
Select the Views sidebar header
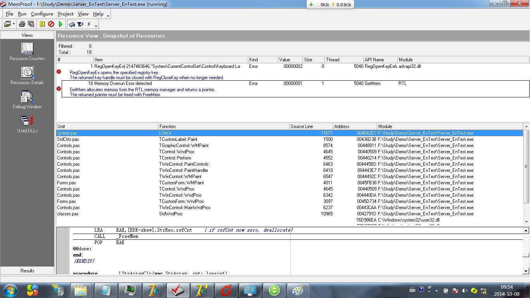(27, 35)
